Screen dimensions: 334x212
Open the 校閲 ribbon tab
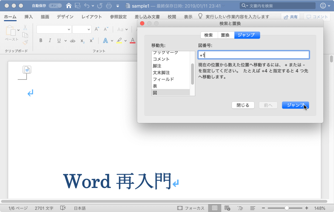pyautogui.click(x=172, y=17)
